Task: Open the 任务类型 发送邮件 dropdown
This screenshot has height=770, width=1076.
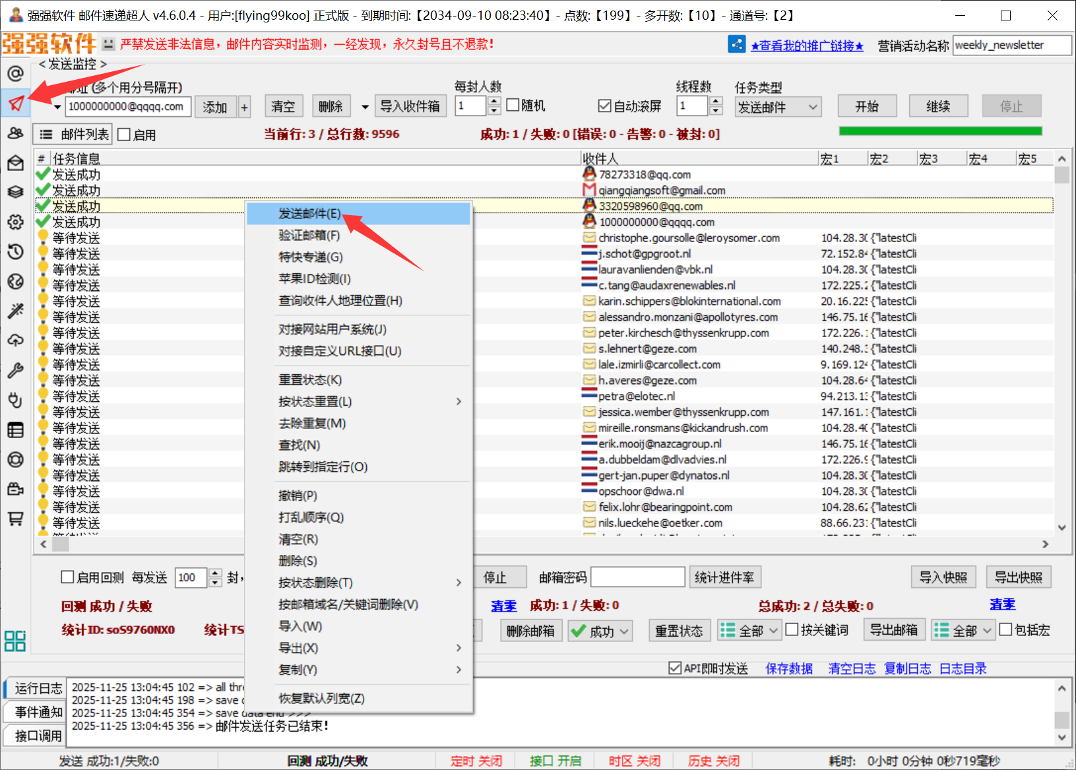Action: coord(778,107)
